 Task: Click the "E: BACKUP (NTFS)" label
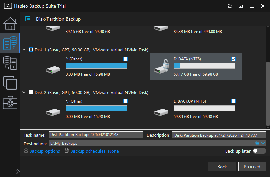click(x=190, y=101)
